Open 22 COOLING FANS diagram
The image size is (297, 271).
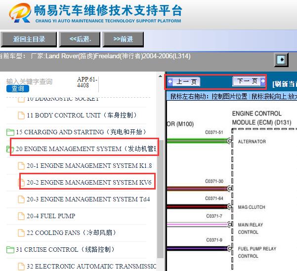click(x=71, y=232)
